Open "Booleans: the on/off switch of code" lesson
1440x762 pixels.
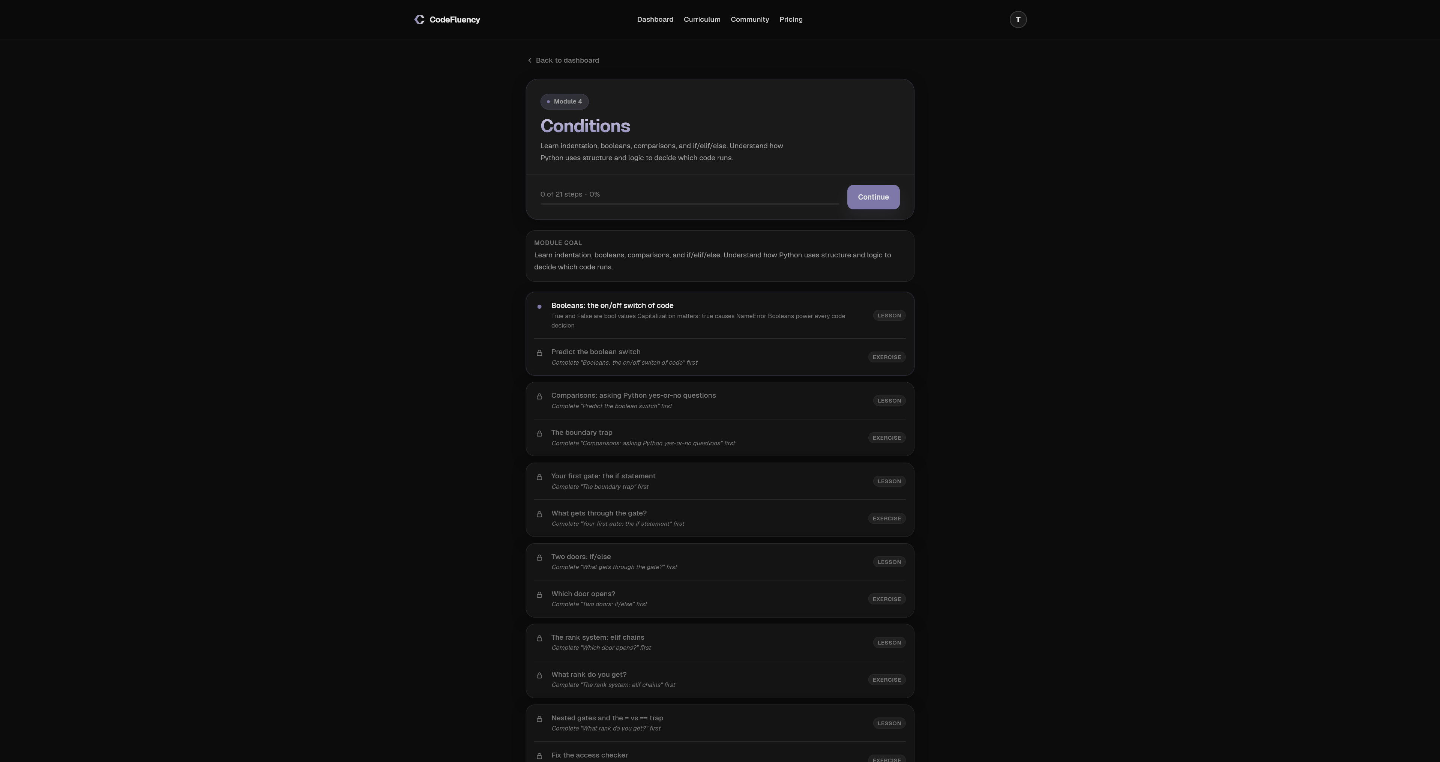point(612,305)
